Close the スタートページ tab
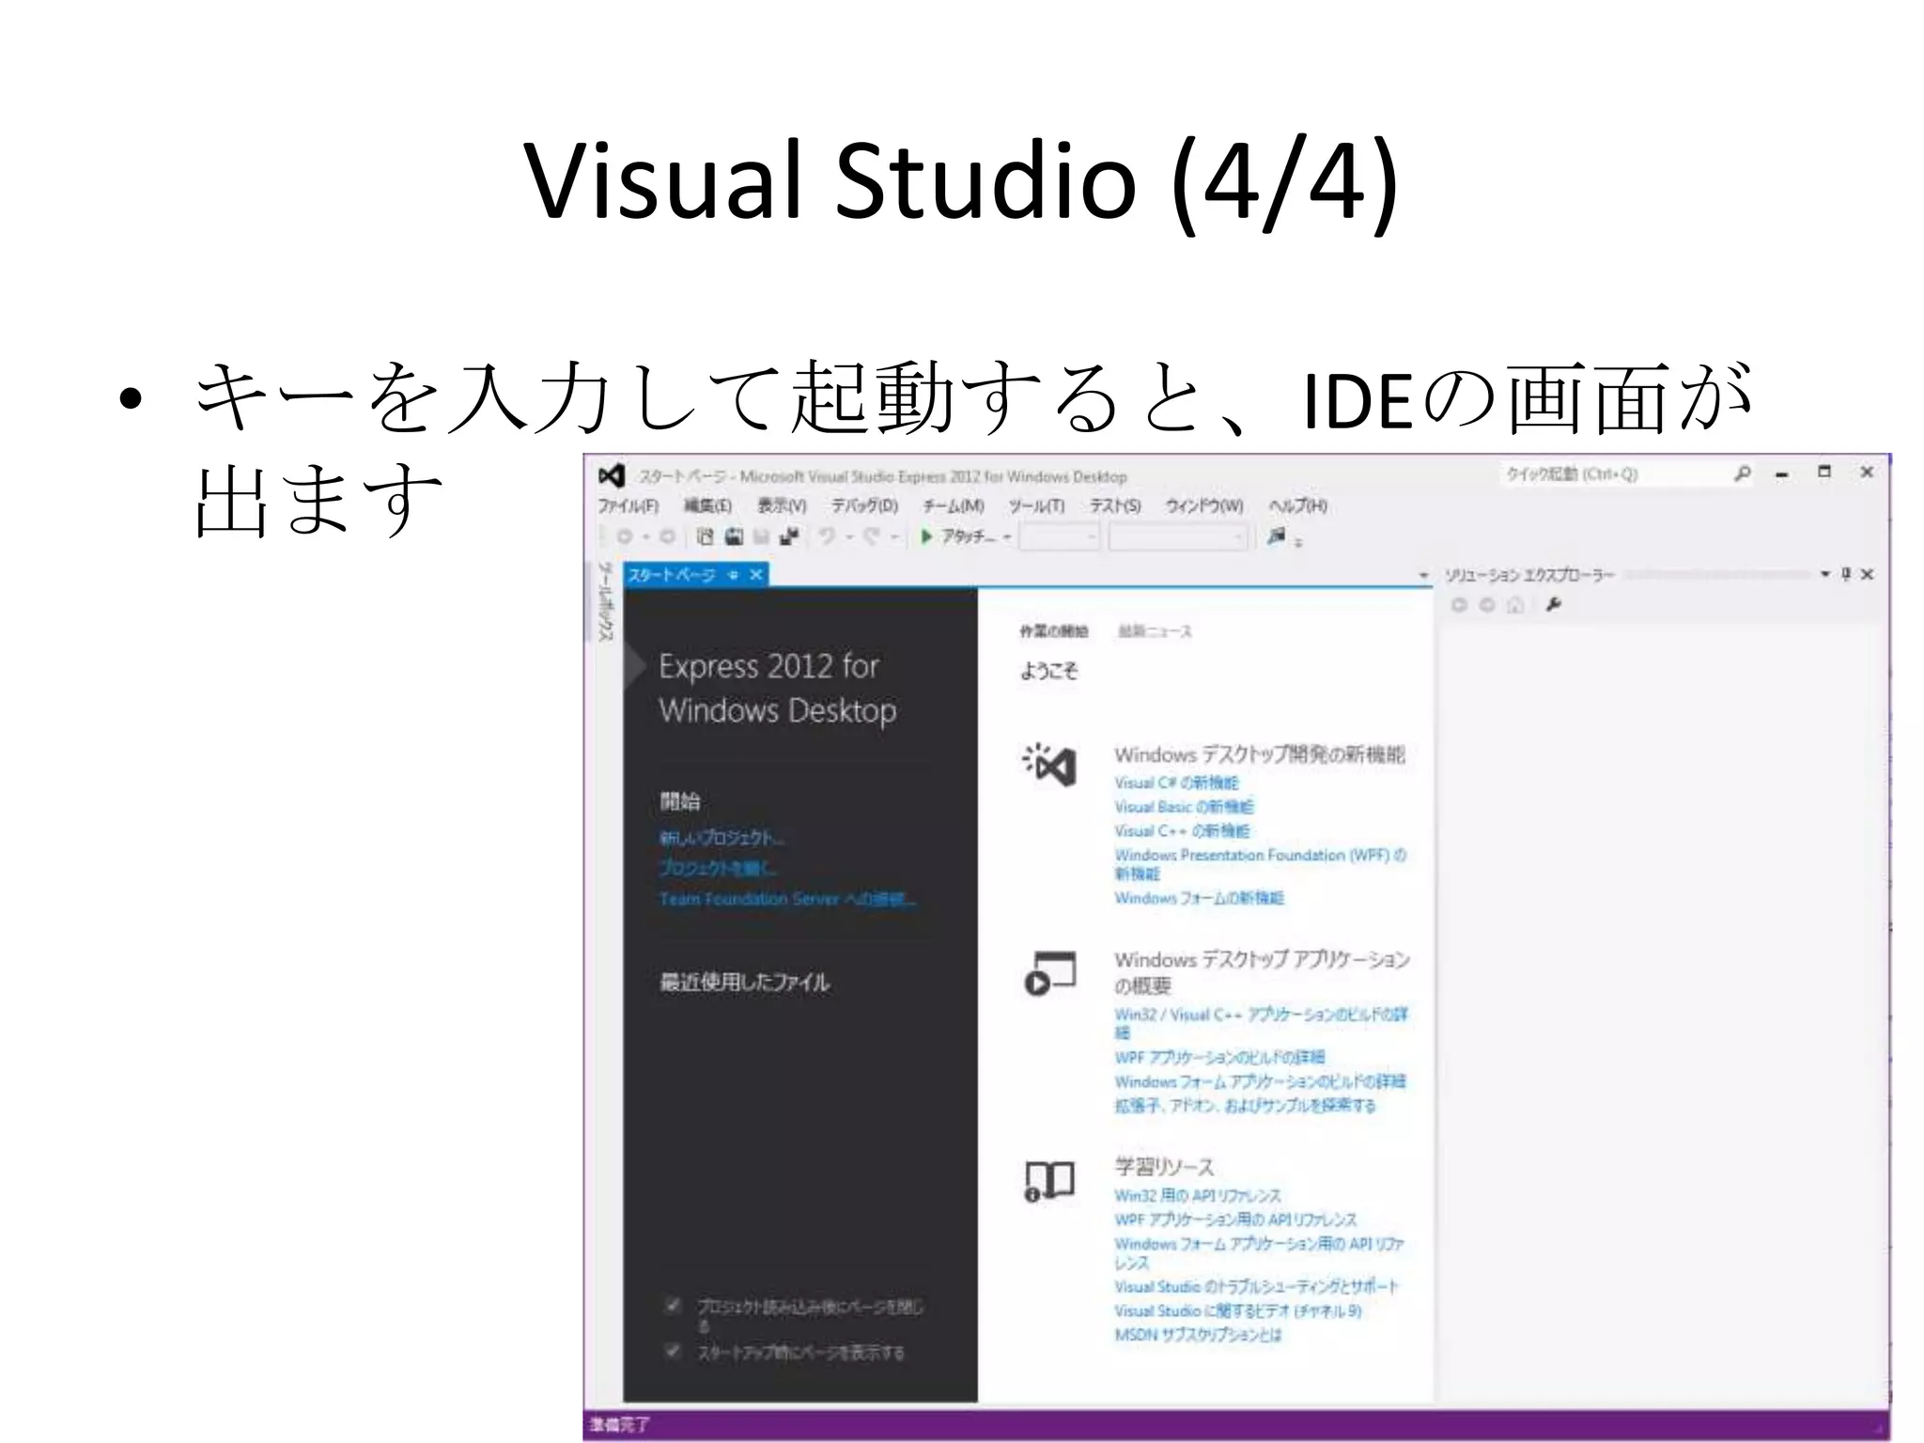Viewport: 1924px width, 1443px height. 755,575
